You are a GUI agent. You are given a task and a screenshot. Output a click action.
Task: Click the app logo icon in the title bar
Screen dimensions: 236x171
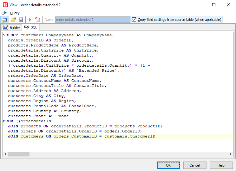tap(5, 5)
